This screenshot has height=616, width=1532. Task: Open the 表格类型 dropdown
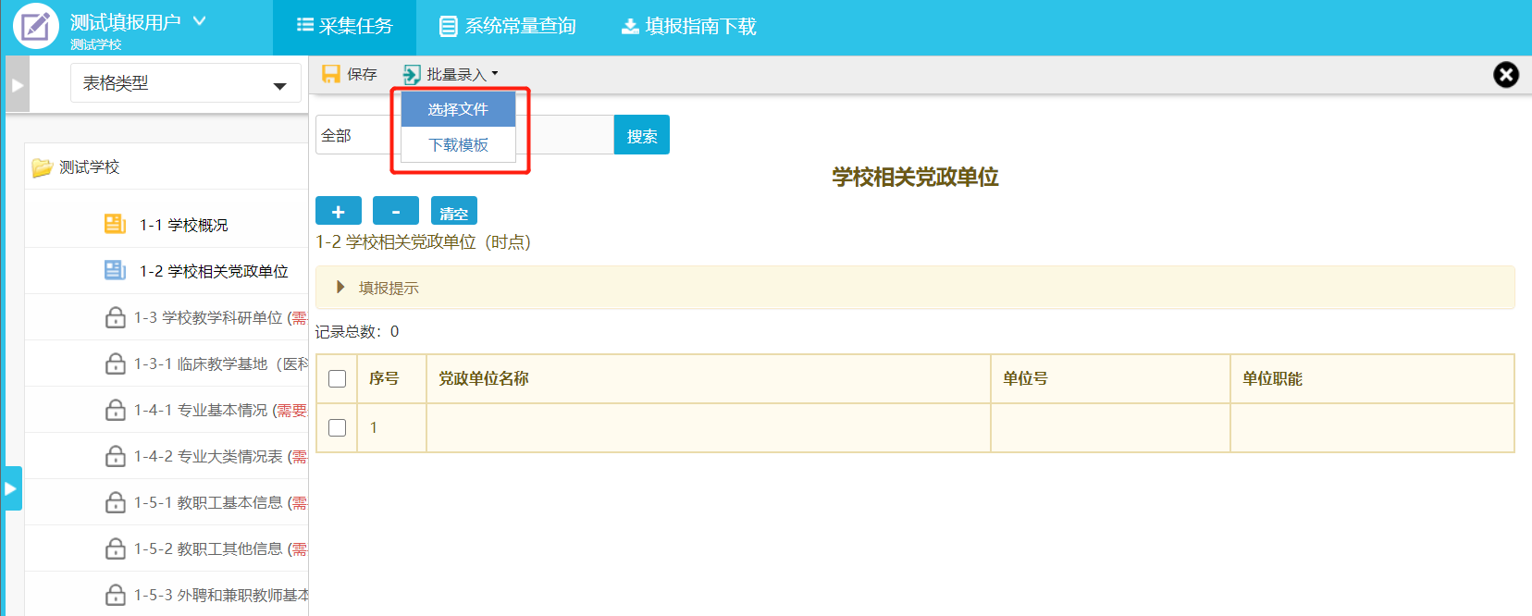pyautogui.click(x=185, y=83)
